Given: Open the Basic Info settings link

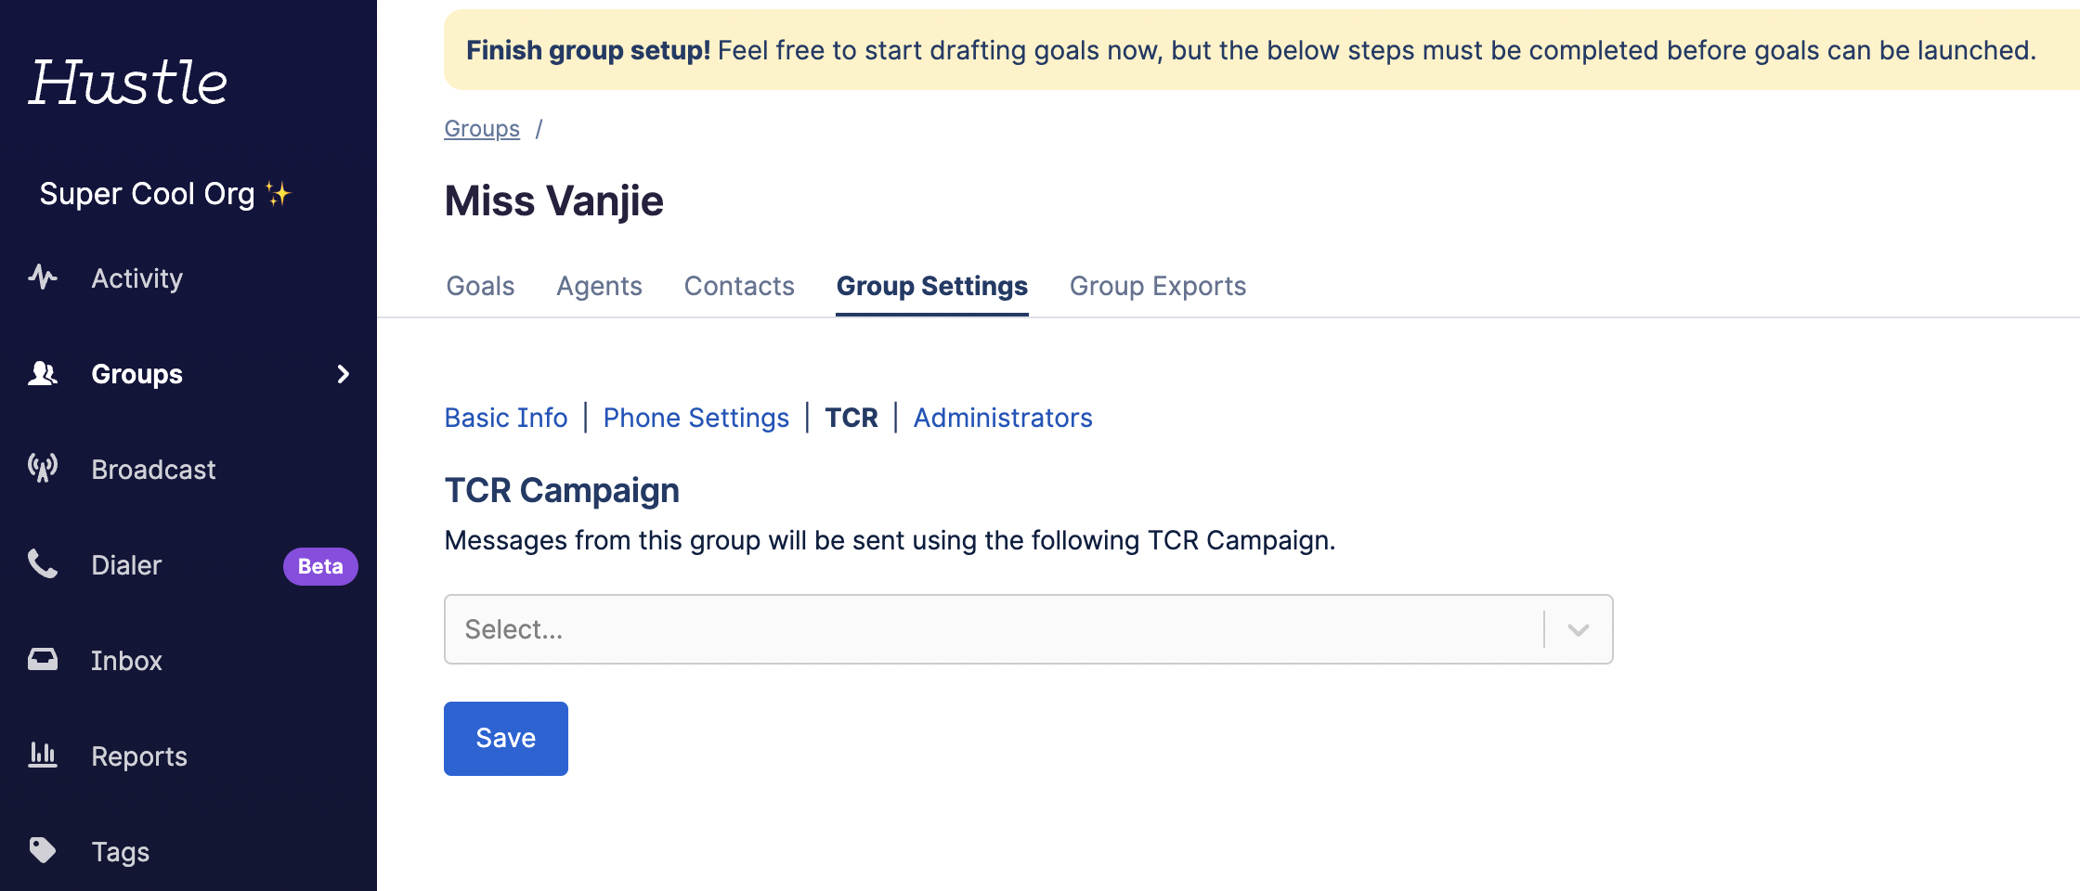Looking at the screenshot, I should point(506,418).
